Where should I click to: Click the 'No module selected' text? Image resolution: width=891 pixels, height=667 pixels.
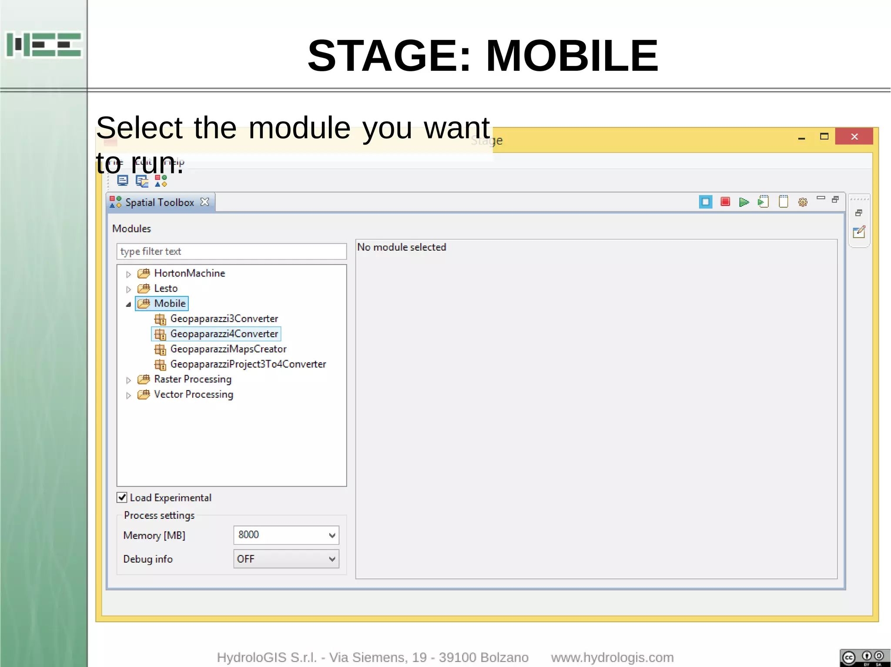click(402, 247)
